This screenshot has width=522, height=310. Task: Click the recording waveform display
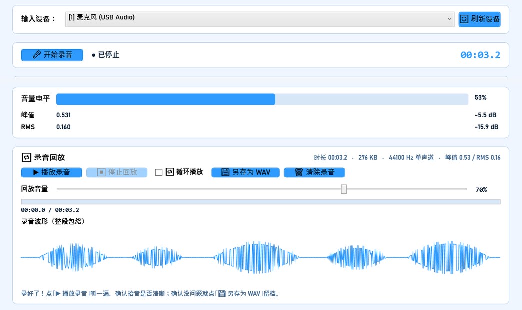click(x=260, y=257)
